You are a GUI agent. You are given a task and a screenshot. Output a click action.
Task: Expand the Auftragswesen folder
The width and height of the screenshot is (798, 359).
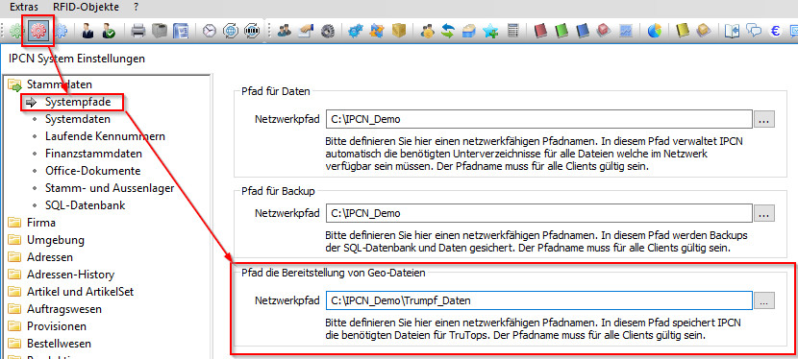pyautogui.click(x=14, y=309)
